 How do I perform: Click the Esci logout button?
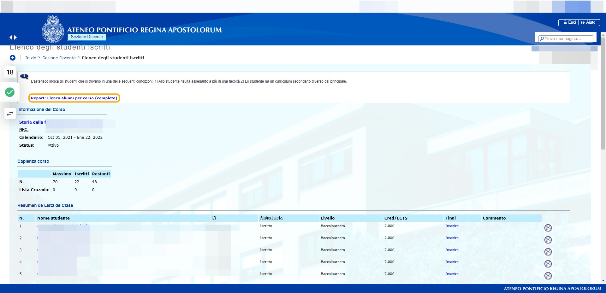569,22
